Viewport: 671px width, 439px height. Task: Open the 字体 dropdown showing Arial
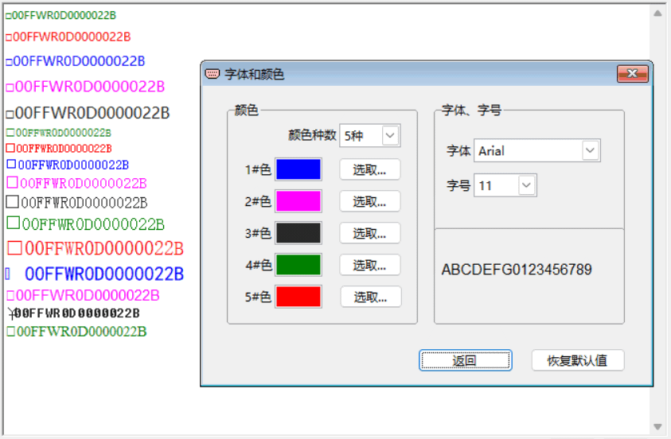coord(537,150)
